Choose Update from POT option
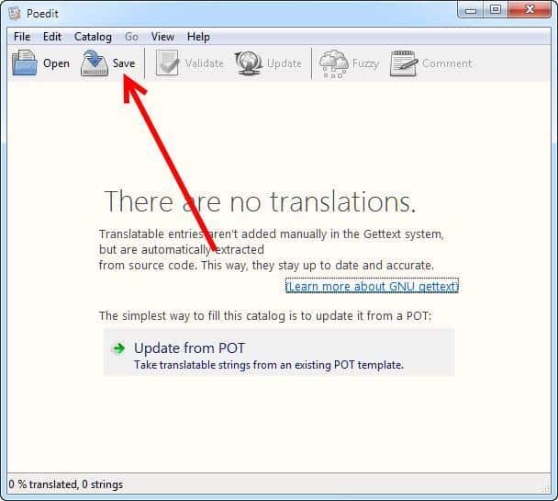Viewport: 558px width, 501px height. [x=279, y=352]
